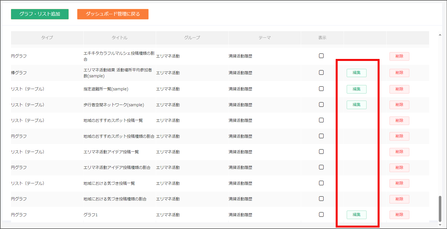Select title text グラフ1

91,215
